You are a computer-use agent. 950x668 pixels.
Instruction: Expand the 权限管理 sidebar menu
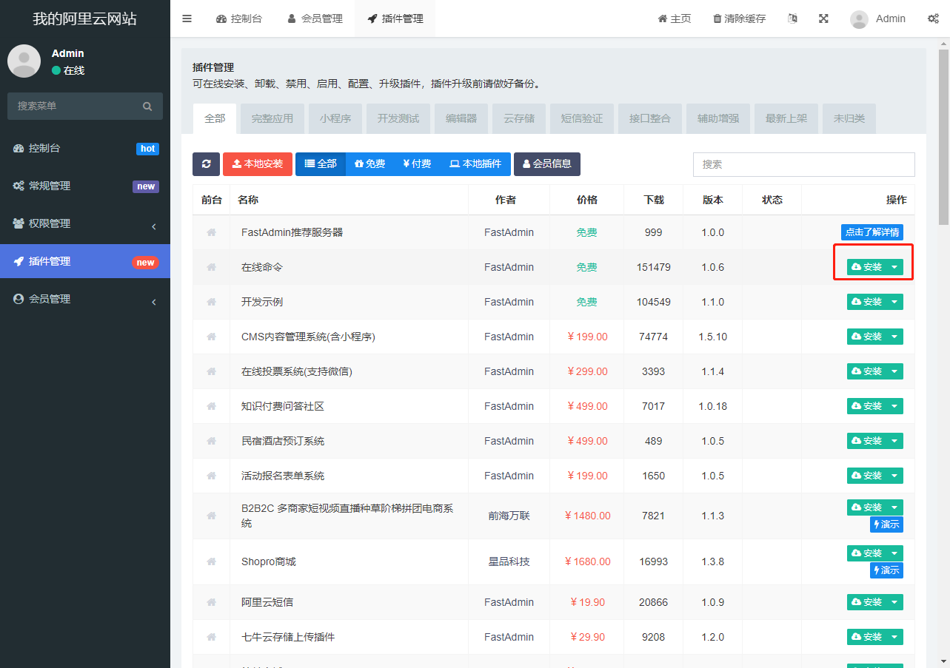coord(85,223)
